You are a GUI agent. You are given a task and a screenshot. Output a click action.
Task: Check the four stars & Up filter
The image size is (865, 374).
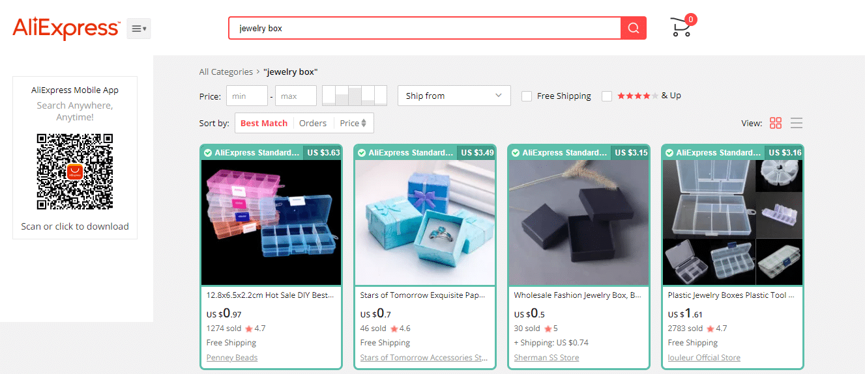(x=607, y=96)
